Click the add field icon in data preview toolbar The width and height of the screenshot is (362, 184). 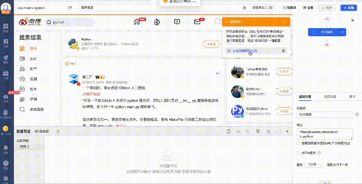point(229,131)
